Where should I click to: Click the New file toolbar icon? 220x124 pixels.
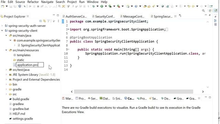(x=3, y=6)
